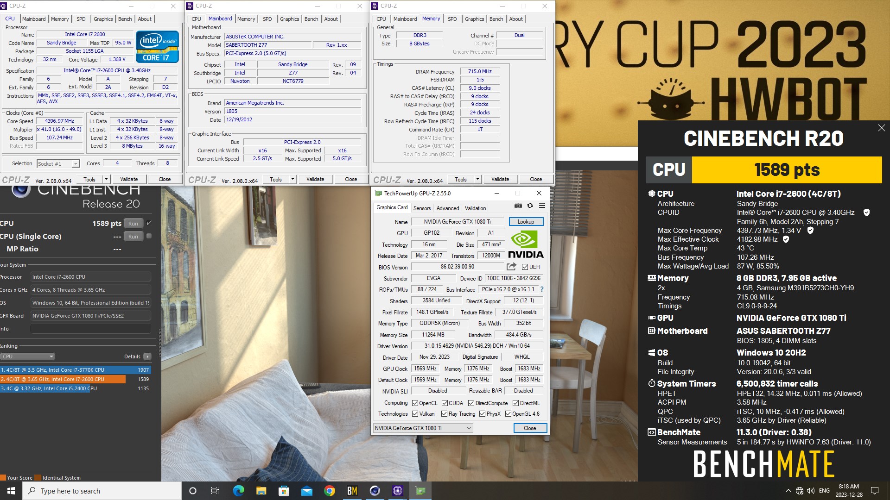
Task: Toggle the CUDA checkbox
Action: point(445,403)
